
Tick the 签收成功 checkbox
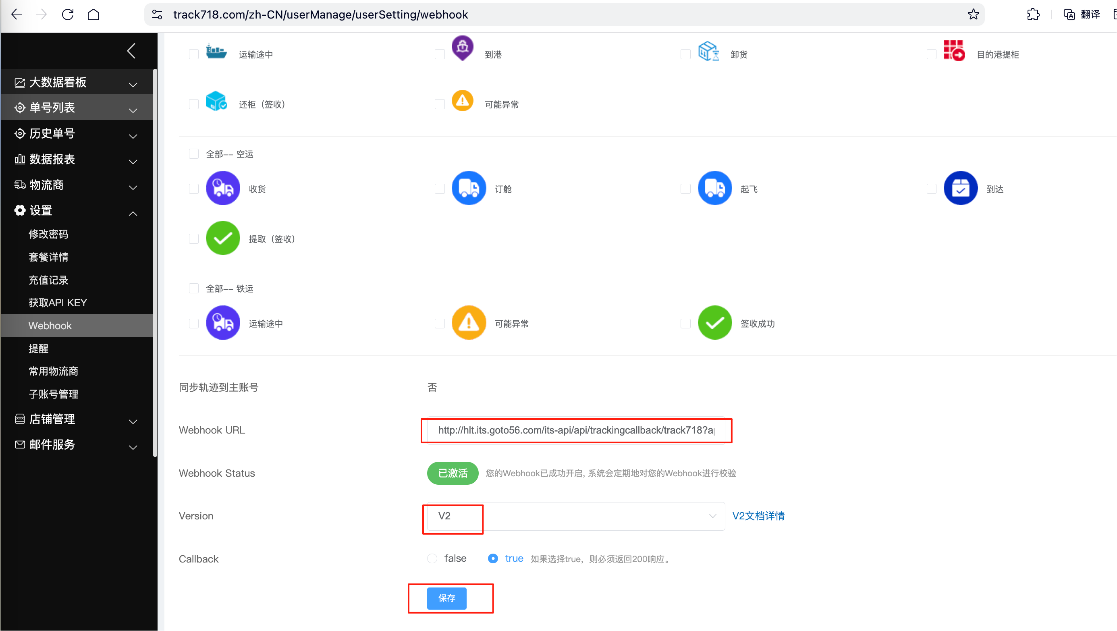pyautogui.click(x=685, y=324)
